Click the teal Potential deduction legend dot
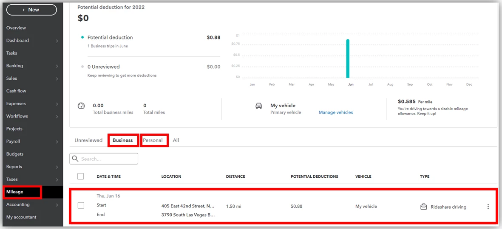Screen dimensions: 502x229 pos(82,37)
